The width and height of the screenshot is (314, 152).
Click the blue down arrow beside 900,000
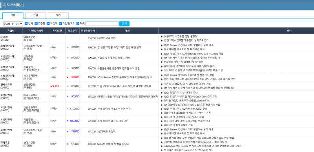pos(68,96)
